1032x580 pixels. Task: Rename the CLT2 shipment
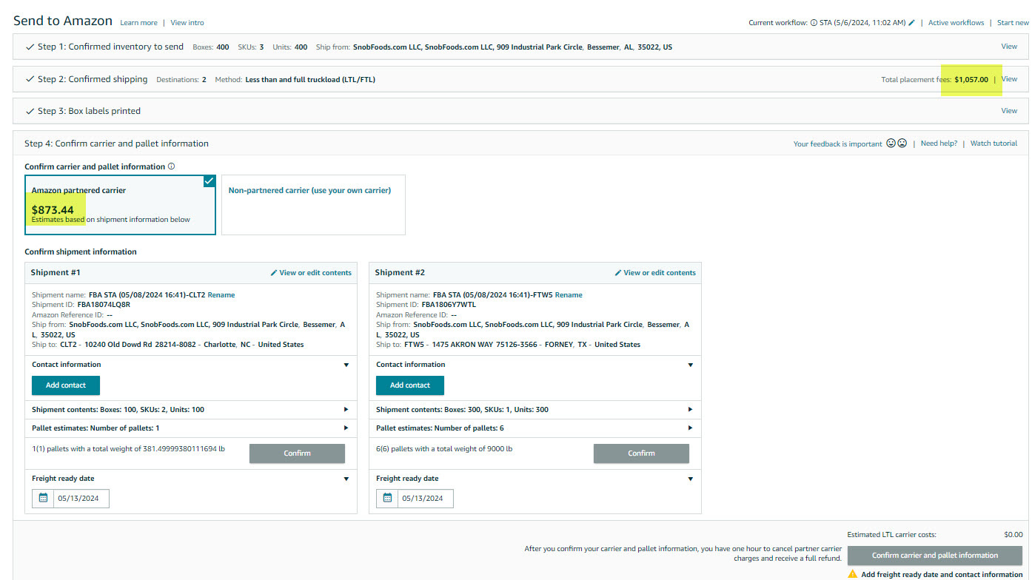[x=221, y=295]
